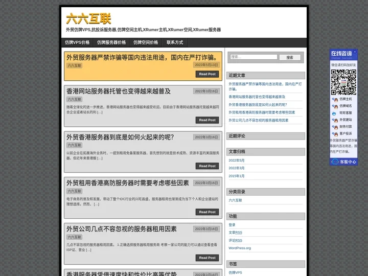Open 仿牌服务器价格 menu item

pos(111,42)
